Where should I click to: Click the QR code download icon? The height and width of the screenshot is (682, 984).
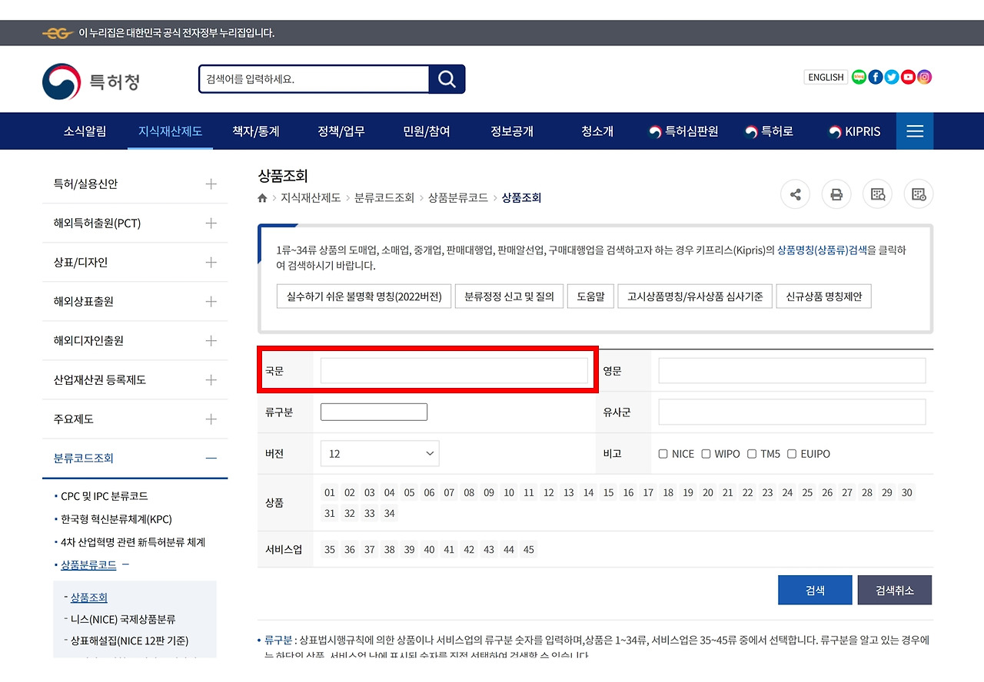click(919, 194)
